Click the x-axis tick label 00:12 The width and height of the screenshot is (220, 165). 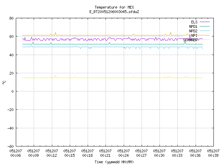tap(52, 155)
